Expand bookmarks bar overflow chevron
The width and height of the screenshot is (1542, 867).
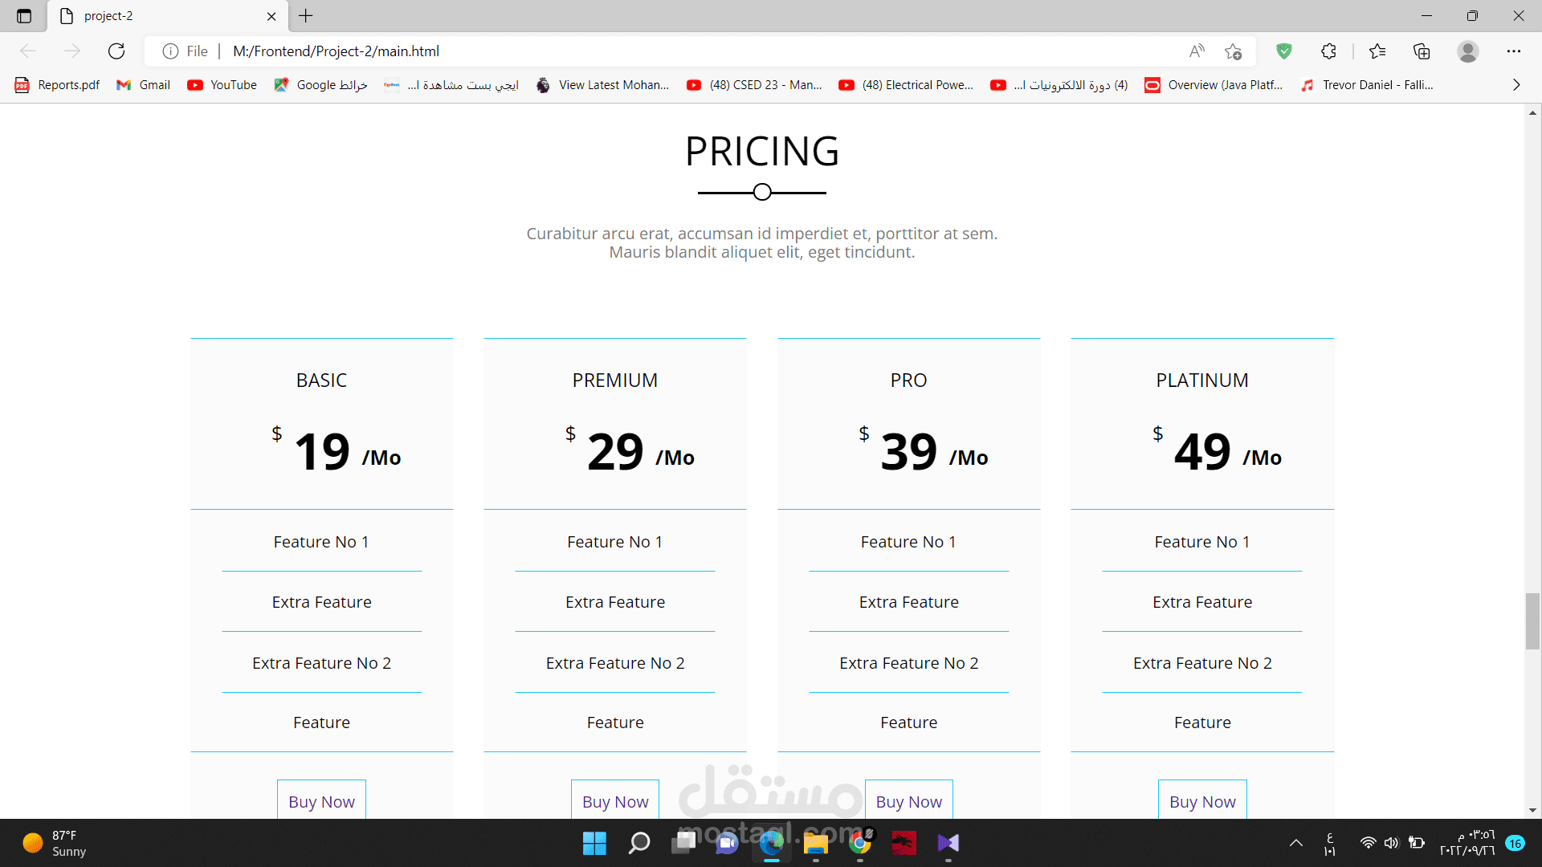(x=1516, y=85)
